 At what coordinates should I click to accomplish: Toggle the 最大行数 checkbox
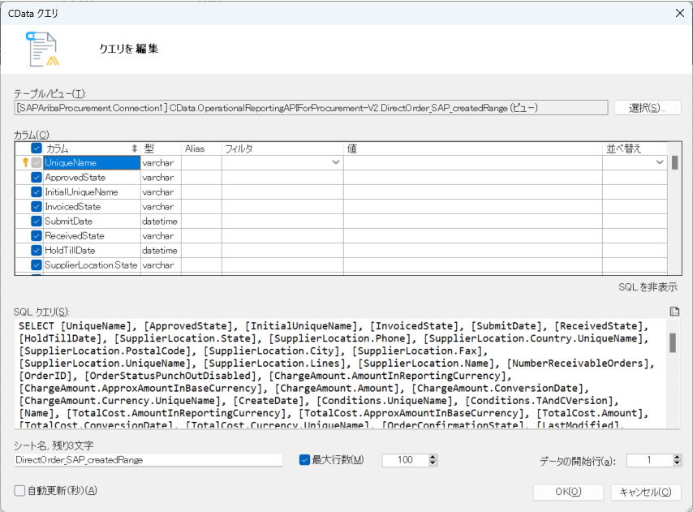pos(304,460)
